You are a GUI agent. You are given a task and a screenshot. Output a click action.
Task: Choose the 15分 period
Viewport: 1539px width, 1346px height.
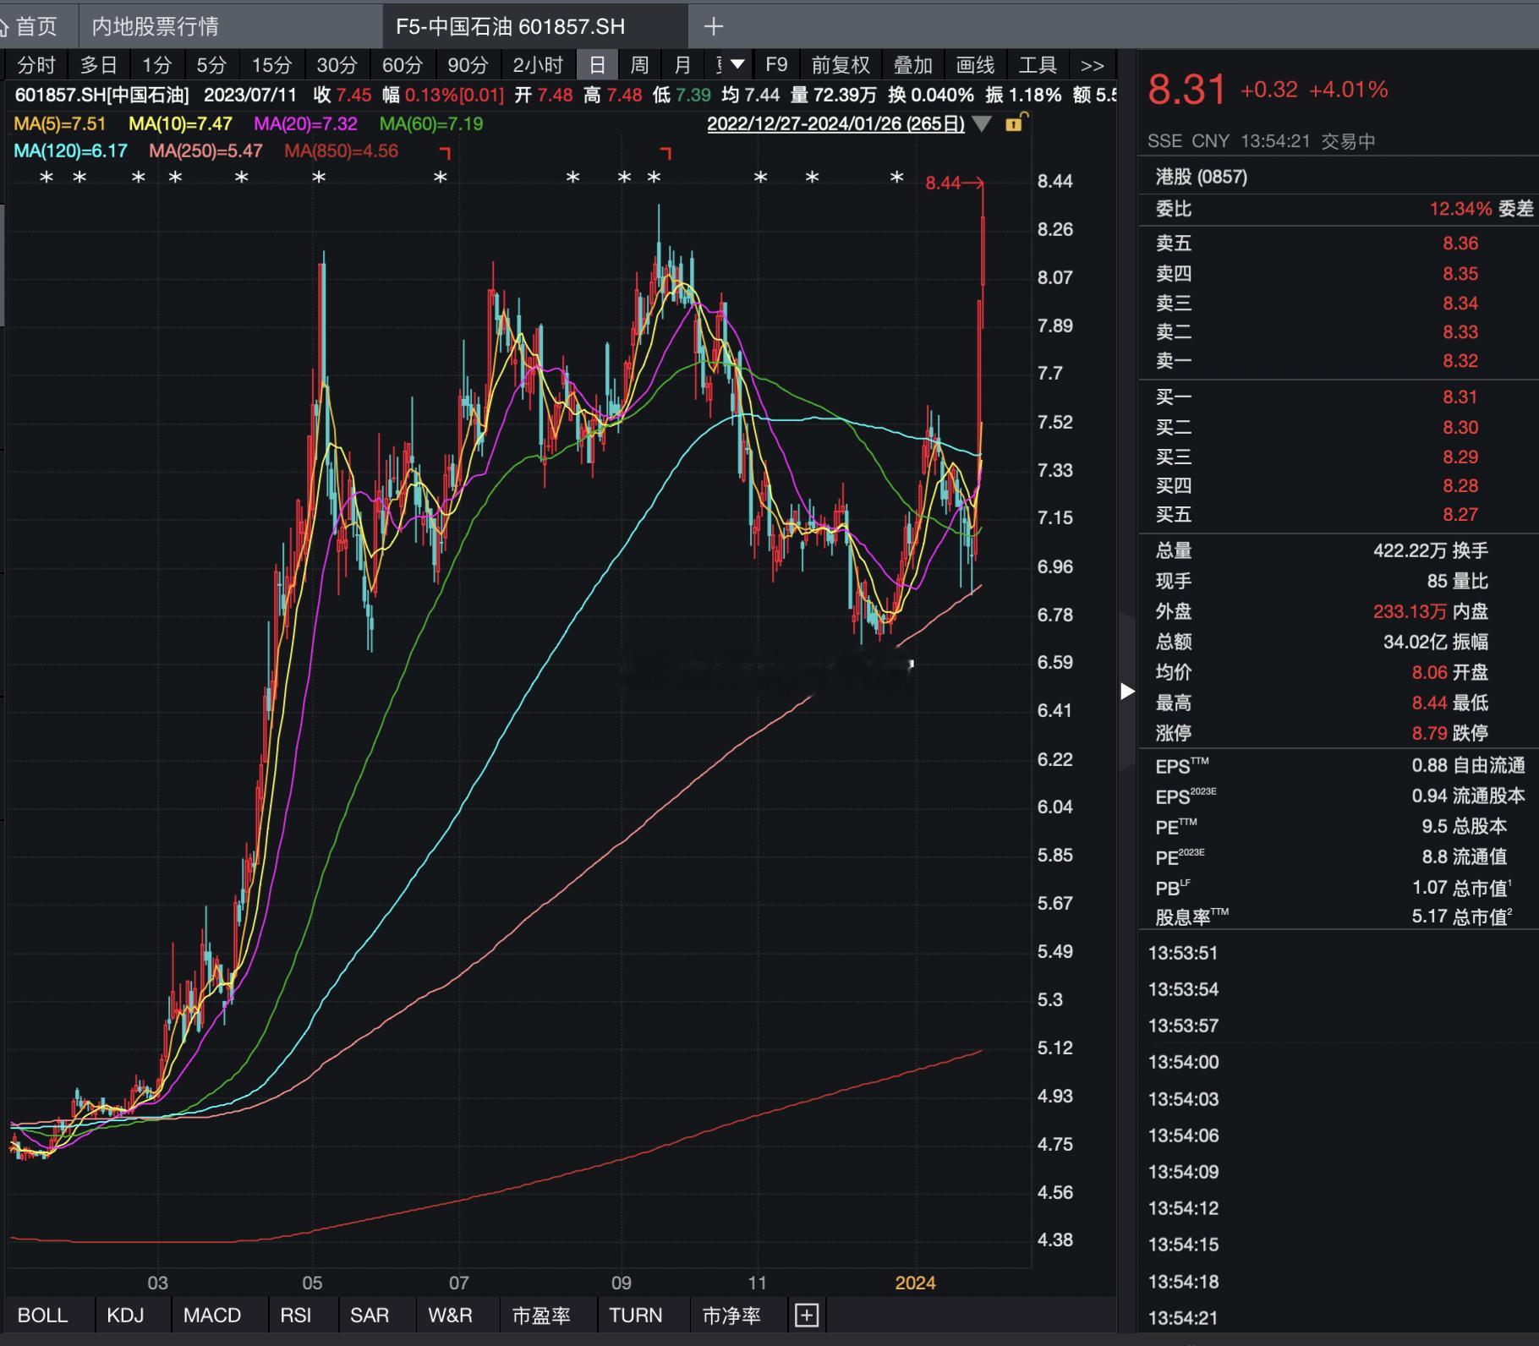coord(271,65)
